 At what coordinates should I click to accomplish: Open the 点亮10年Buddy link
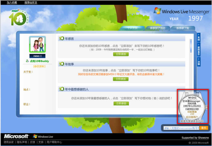39,61
